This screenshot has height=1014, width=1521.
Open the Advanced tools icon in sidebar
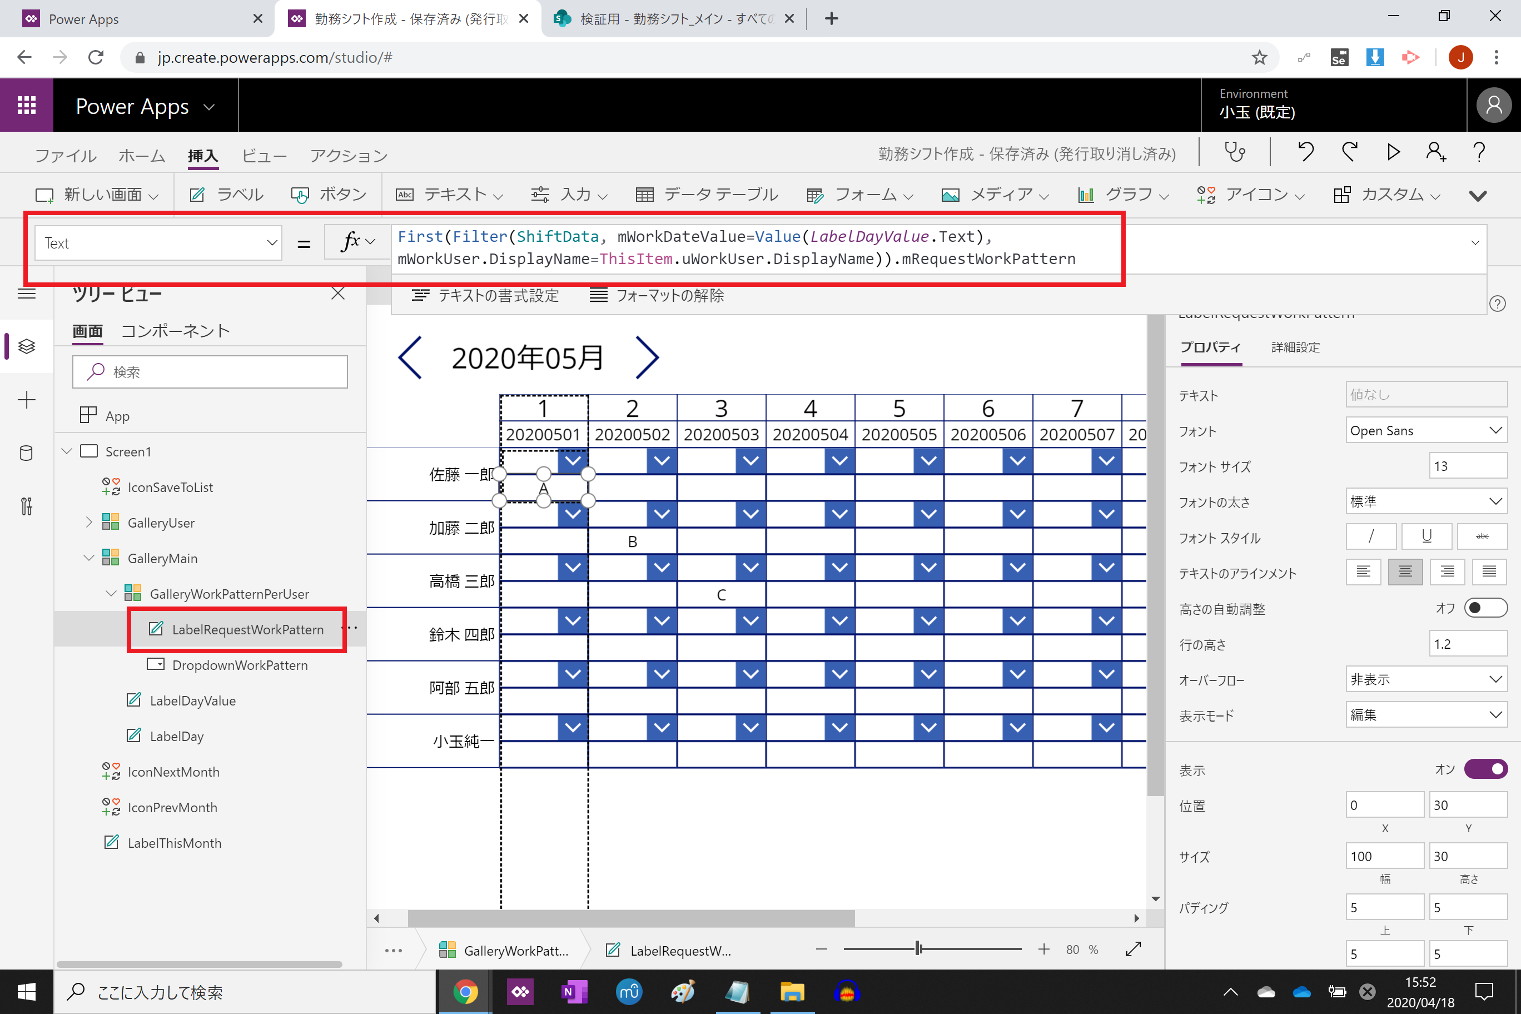pyautogui.click(x=27, y=506)
